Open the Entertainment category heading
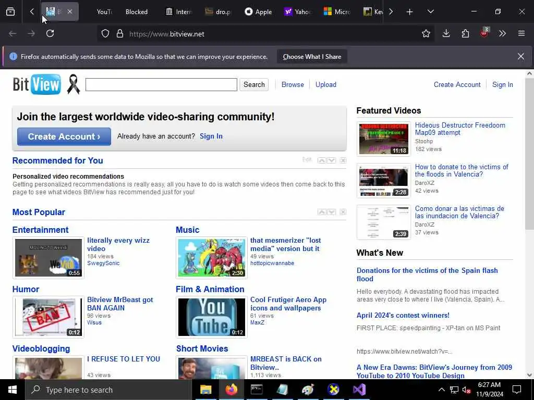Image resolution: width=534 pixels, height=400 pixels. [x=41, y=230]
